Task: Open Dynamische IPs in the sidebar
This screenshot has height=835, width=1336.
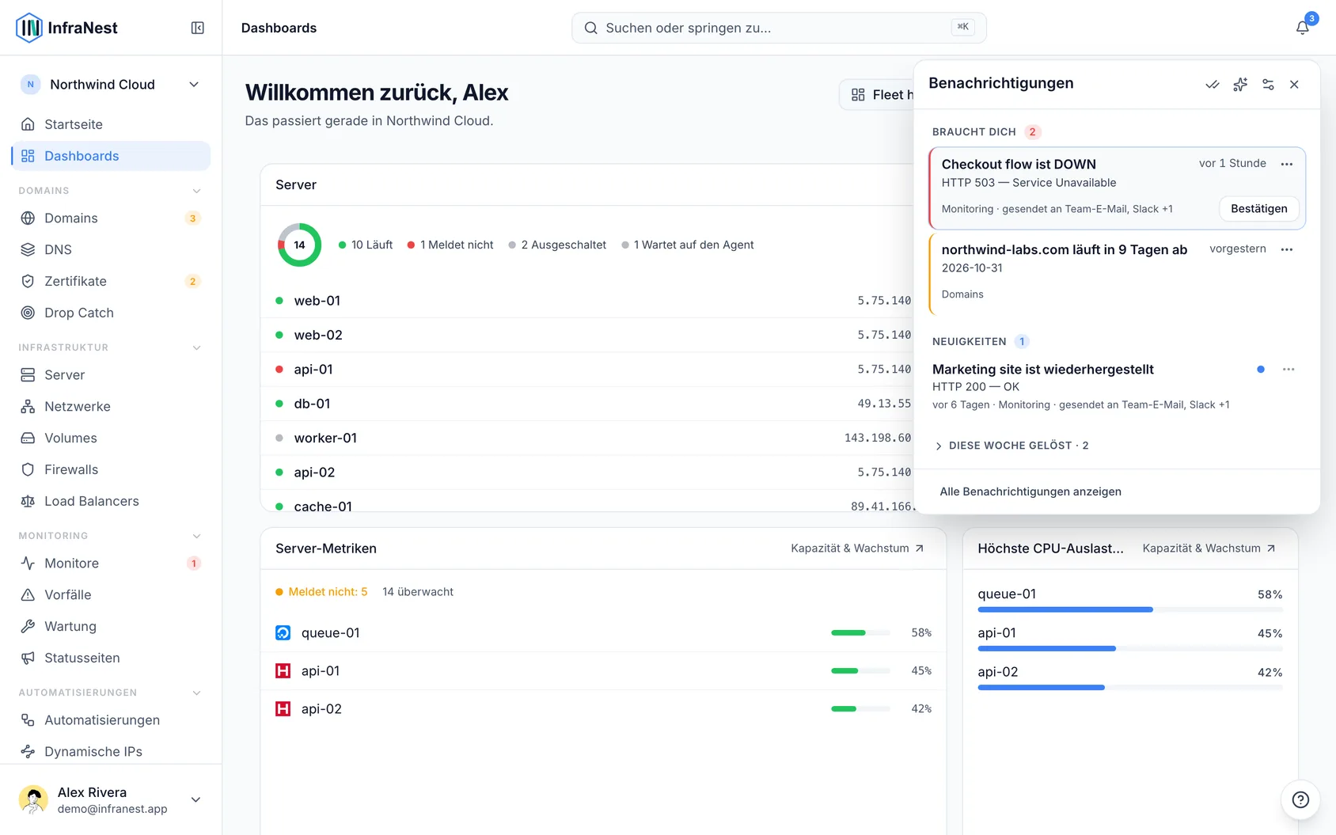Action: 111,752
